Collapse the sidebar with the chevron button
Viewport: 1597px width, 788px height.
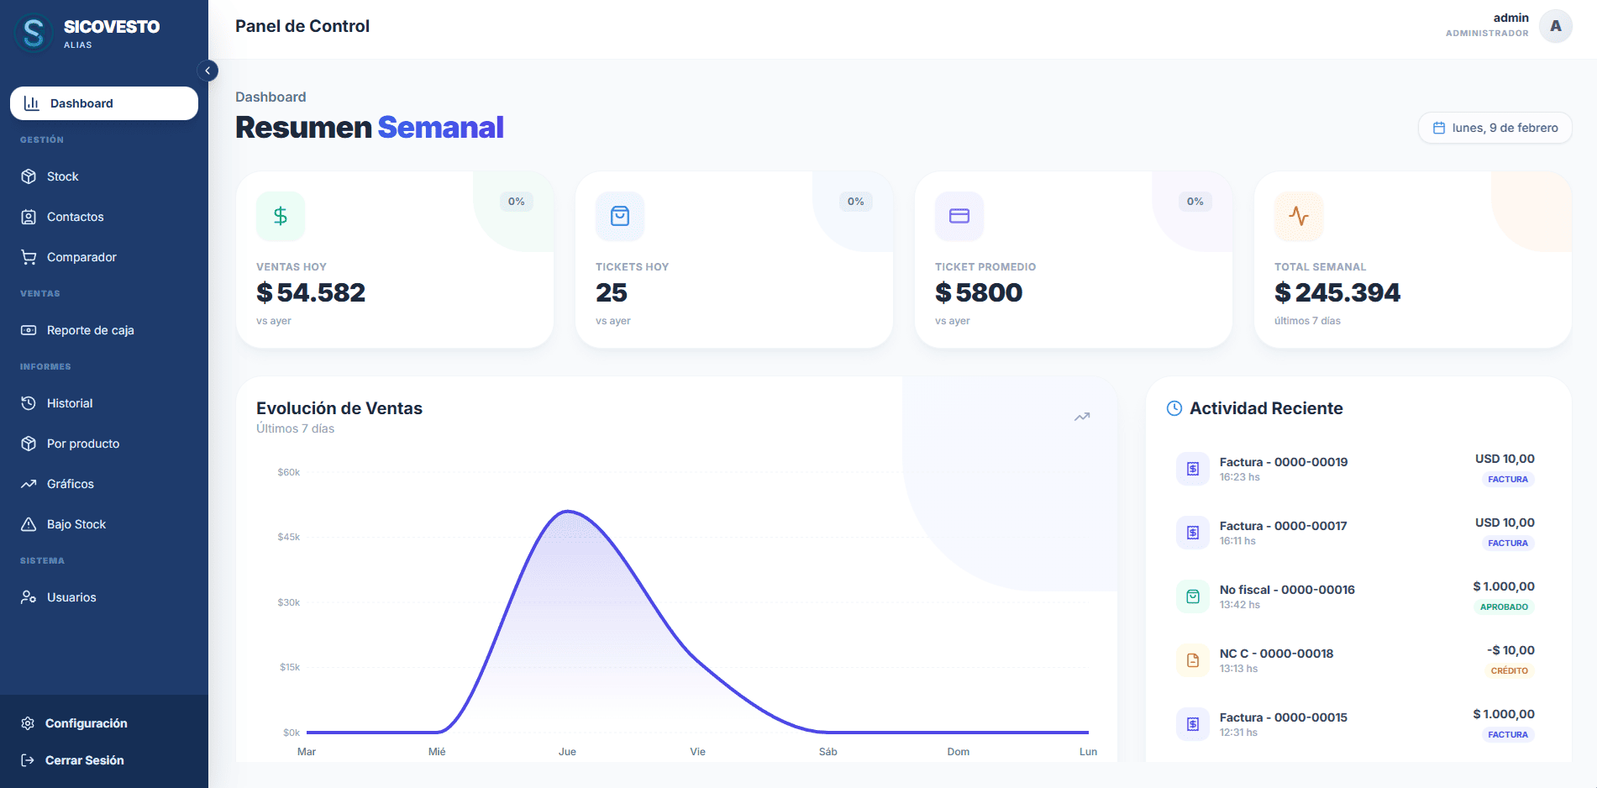click(208, 71)
